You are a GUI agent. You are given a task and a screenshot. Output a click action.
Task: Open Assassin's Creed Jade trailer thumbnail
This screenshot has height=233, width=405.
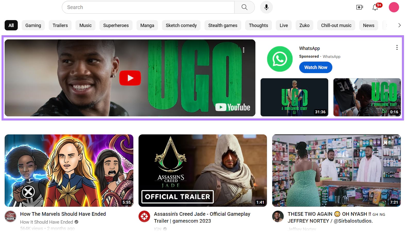pos(203,170)
